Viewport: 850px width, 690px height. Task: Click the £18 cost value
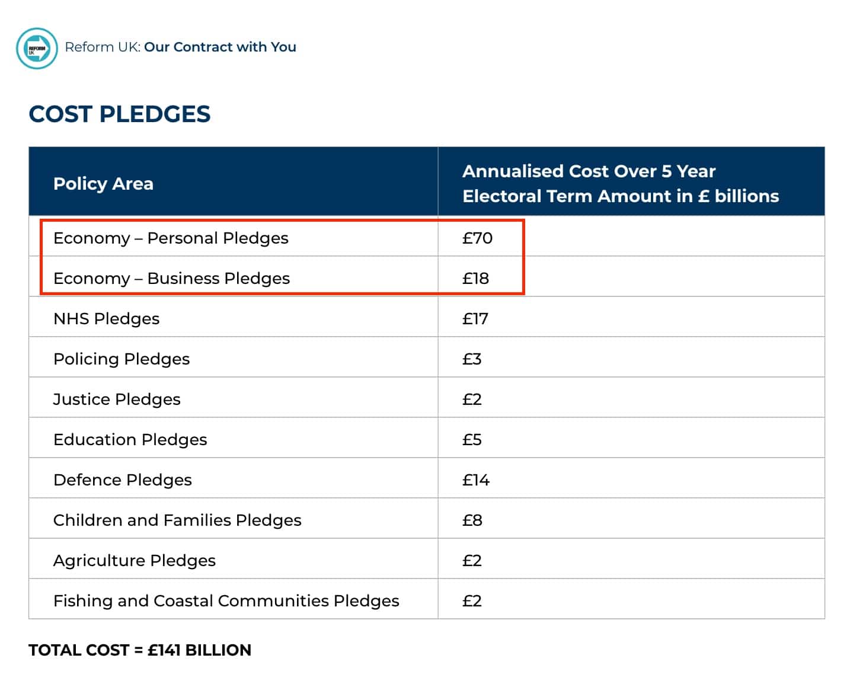pos(475,279)
